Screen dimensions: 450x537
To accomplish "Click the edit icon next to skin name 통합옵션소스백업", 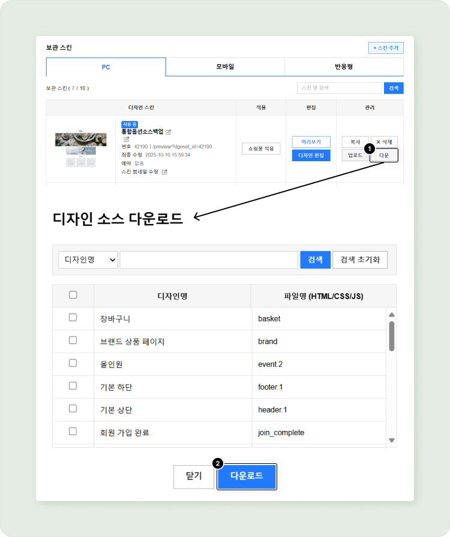I will pyautogui.click(x=168, y=132).
